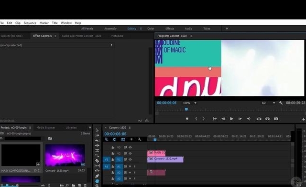Image resolution: width=306 pixels, height=187 pixels.
Task: Add a marker in the Program monitor
Action: point(187,119)
